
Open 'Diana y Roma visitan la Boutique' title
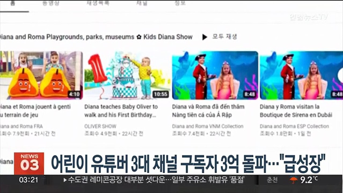point(296,111)
